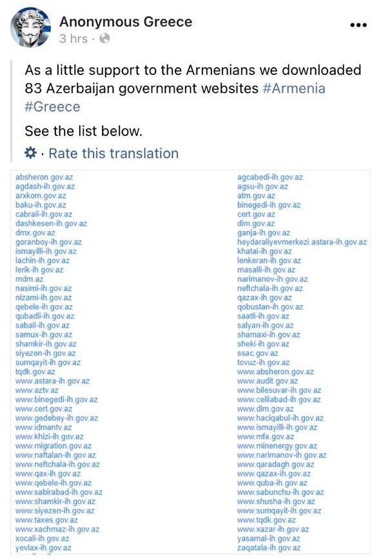Click the www.taxes.gov.az link
This screenshot has width=381, height=558.
46,519
